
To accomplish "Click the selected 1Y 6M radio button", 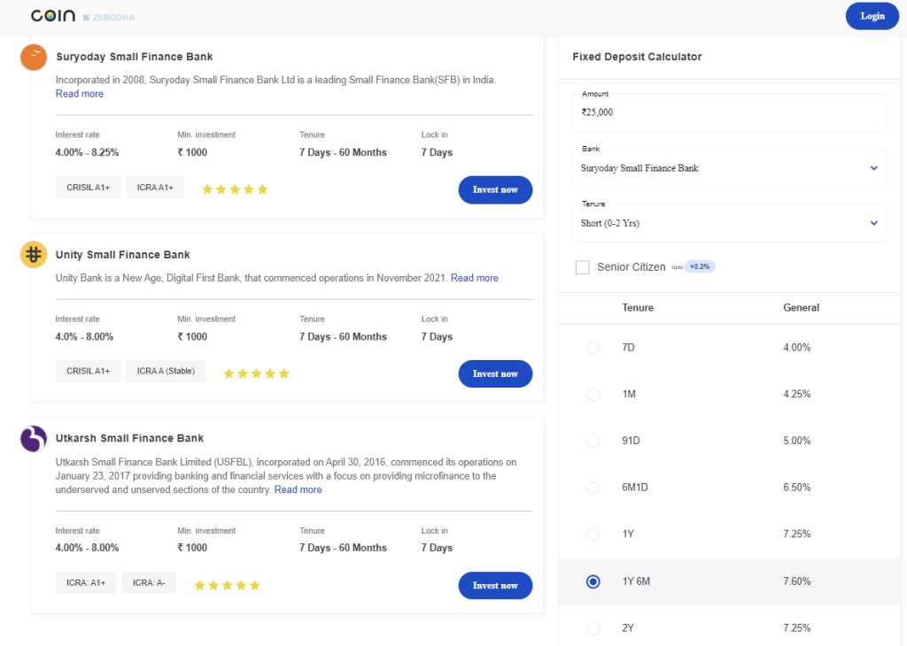I will (x=593, y=582).
